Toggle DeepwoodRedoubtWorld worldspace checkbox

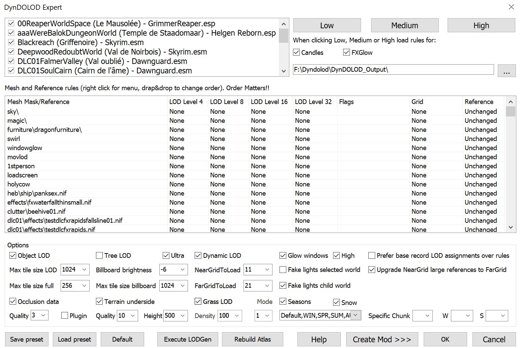[x=11, y=52]
